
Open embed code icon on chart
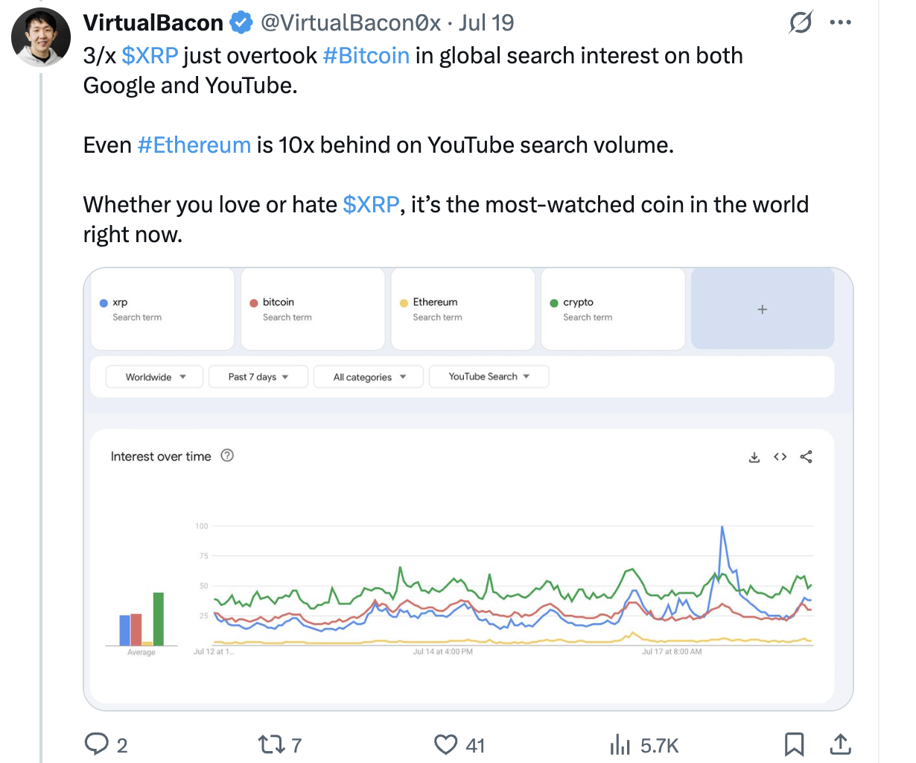(x=780, y=457)
